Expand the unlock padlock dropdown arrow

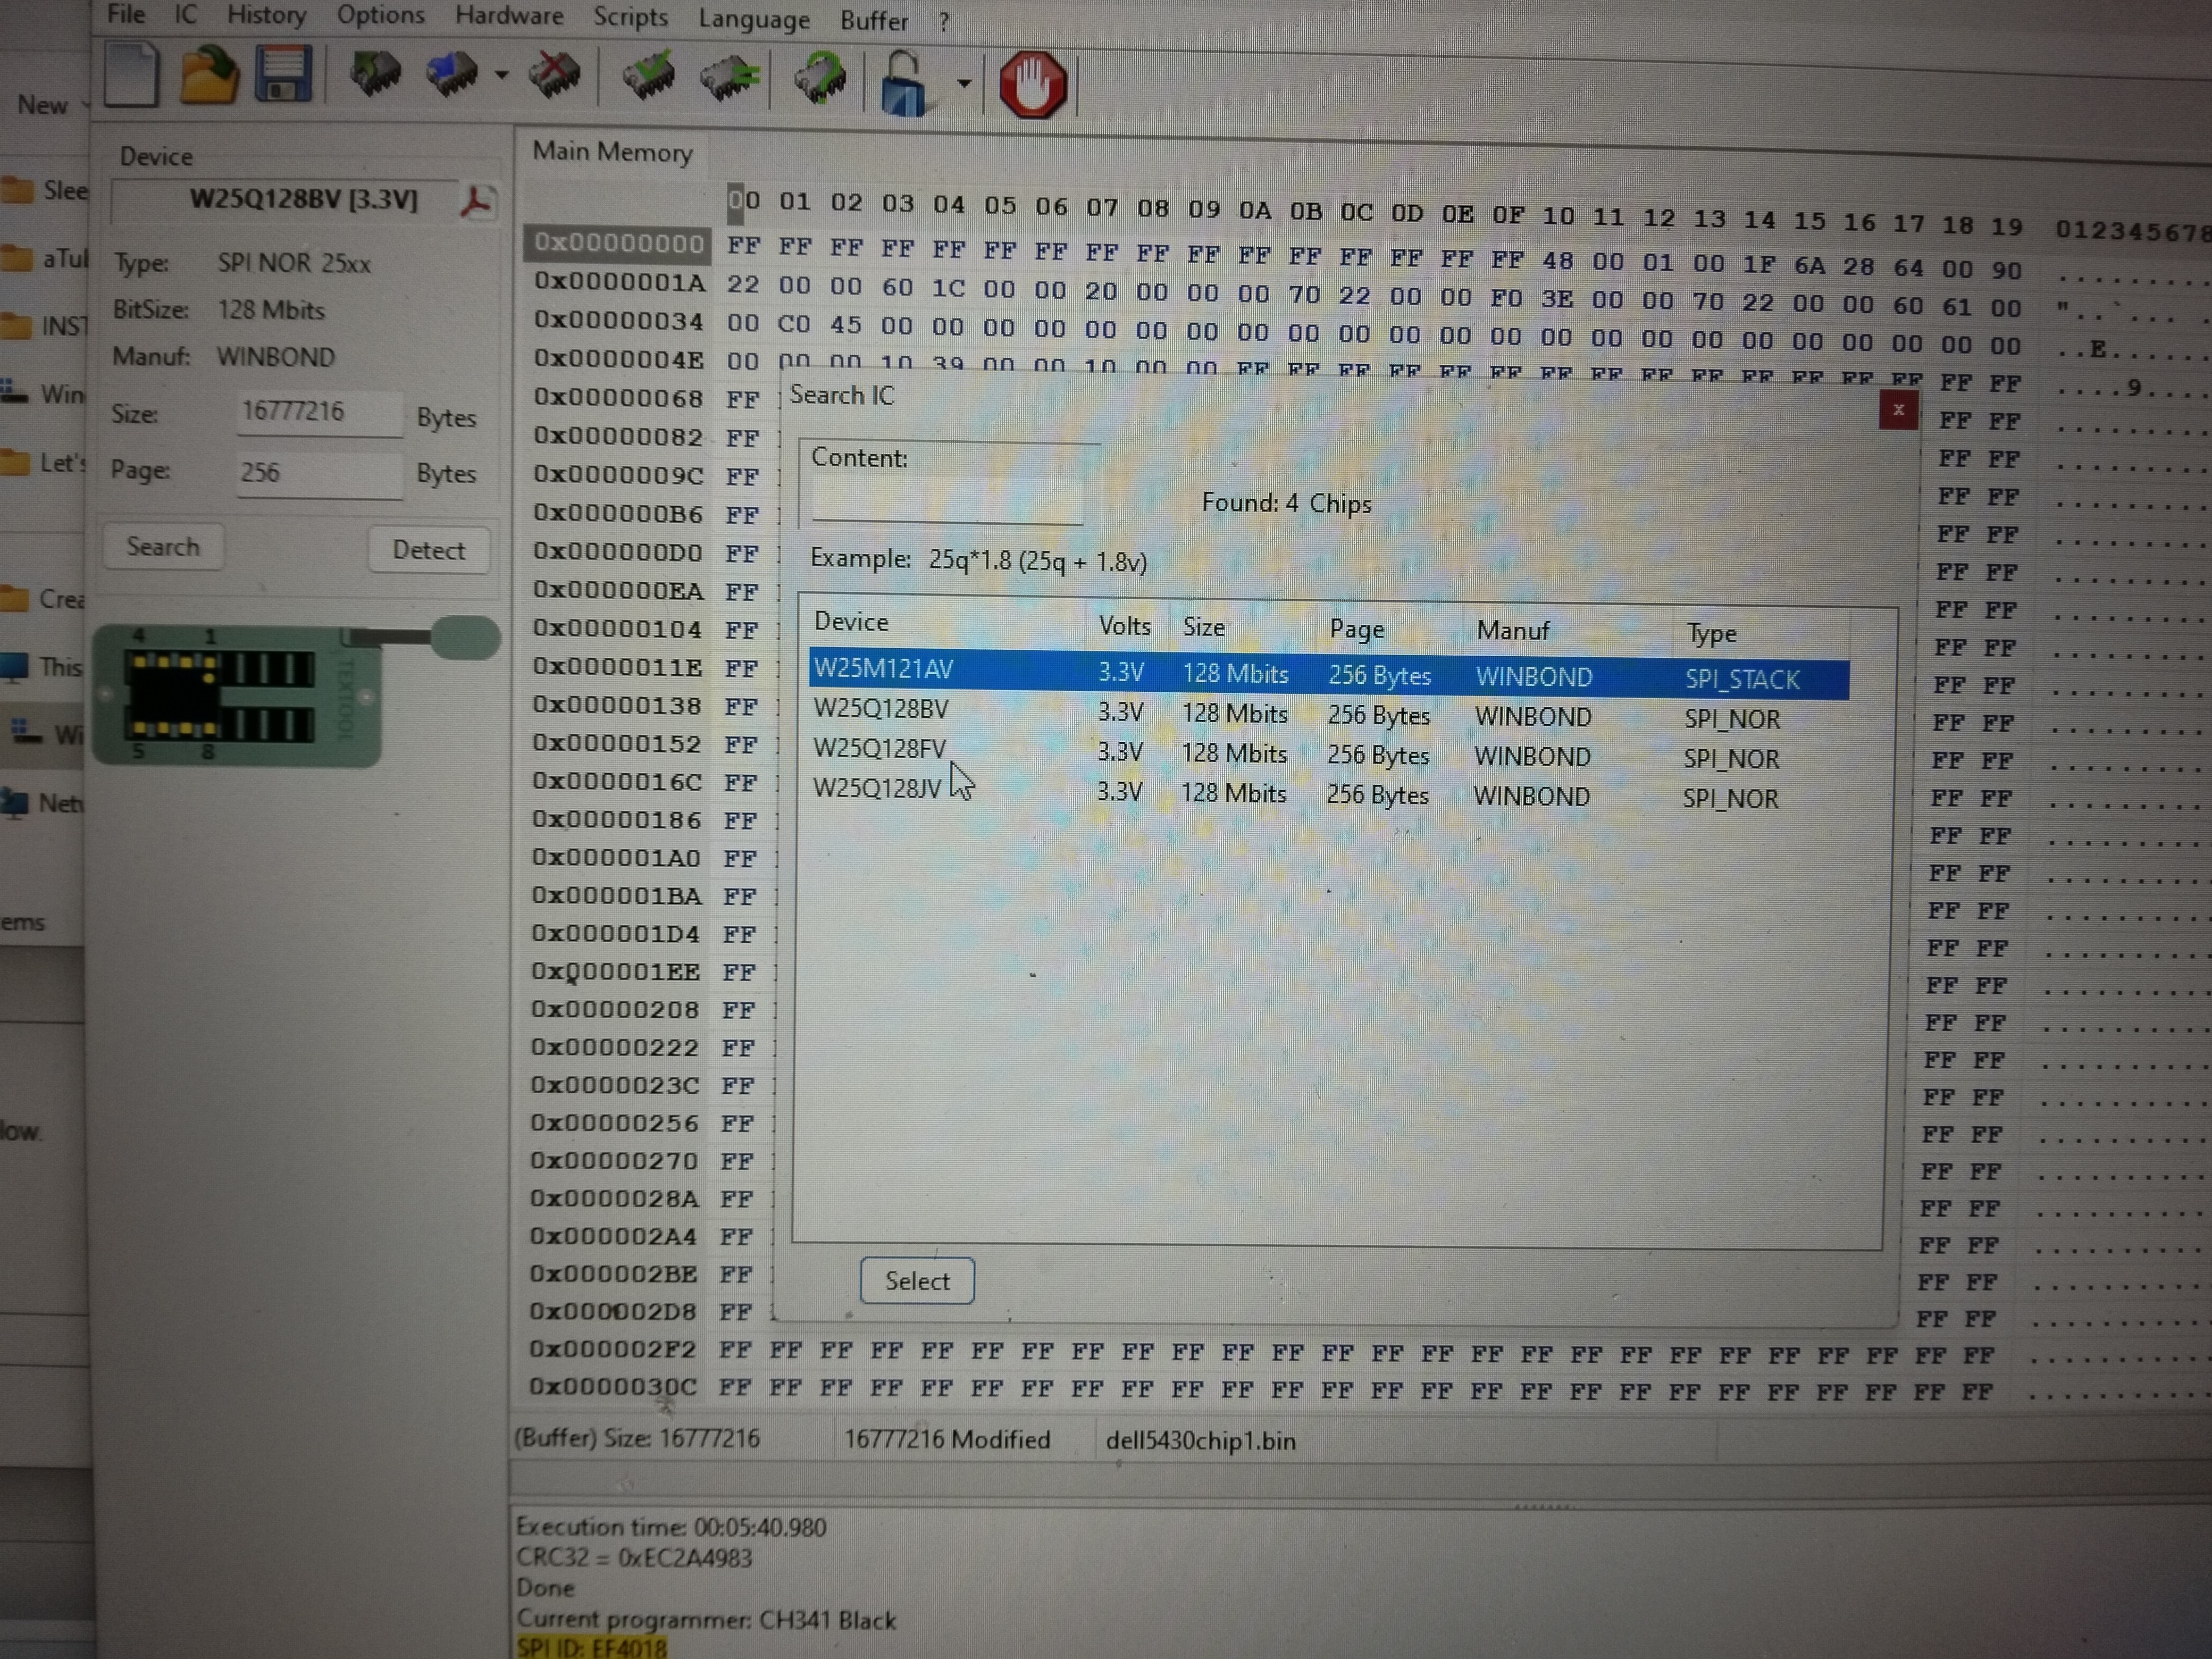click(964, 83)
